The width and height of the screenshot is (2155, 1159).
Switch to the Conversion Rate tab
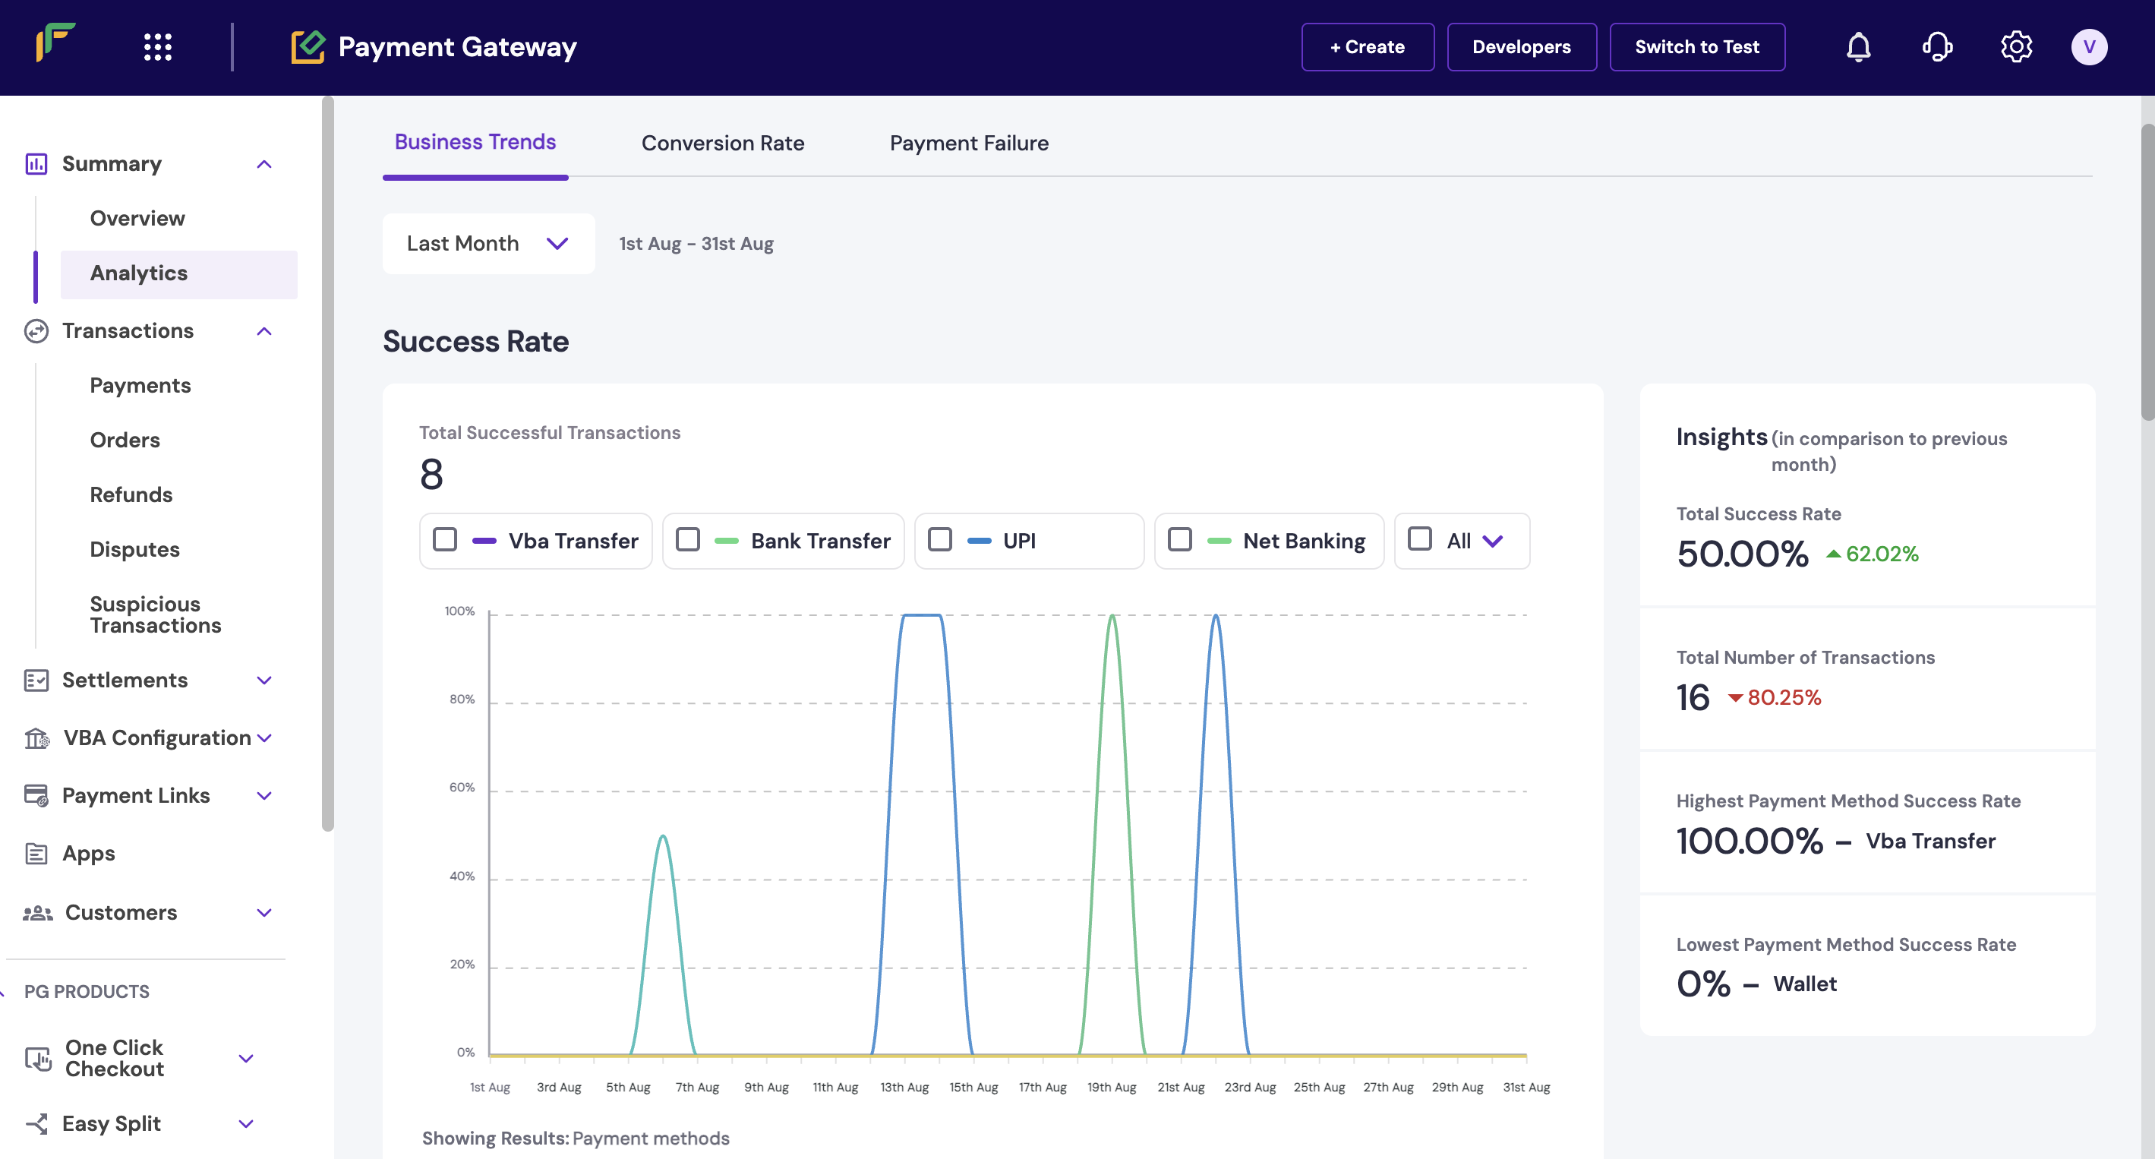point(722,143)
